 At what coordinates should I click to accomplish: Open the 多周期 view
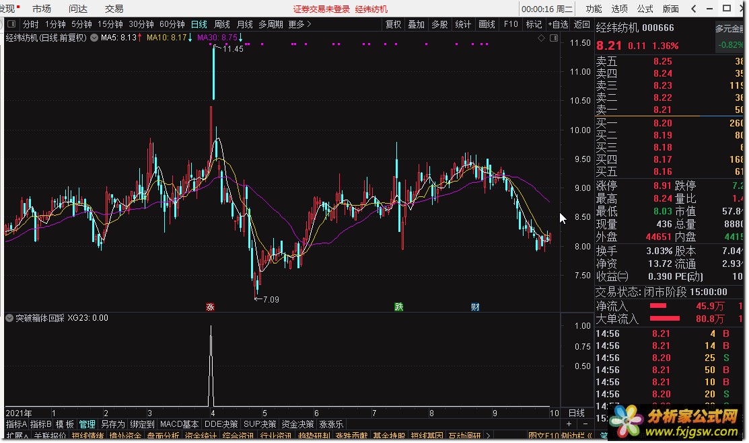click(271, 24)
